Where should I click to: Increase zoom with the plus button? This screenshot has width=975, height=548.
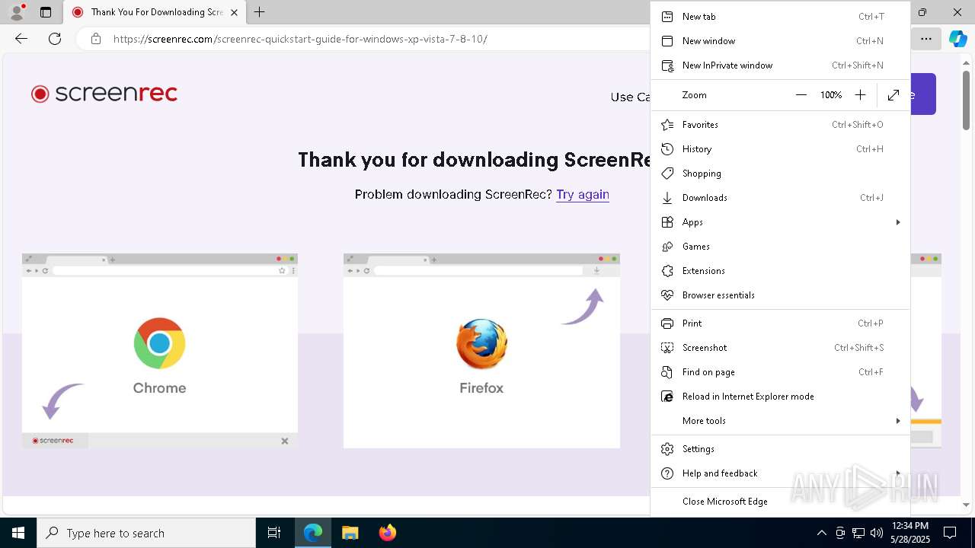(x=860, y=95)
